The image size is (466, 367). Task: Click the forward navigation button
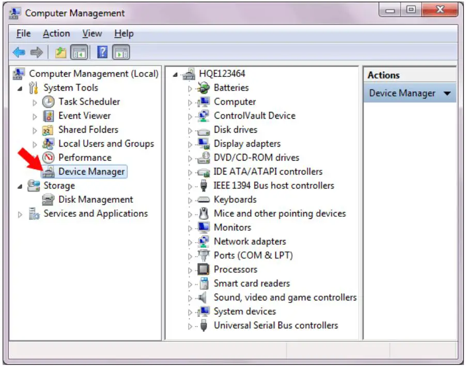point(36,52)
